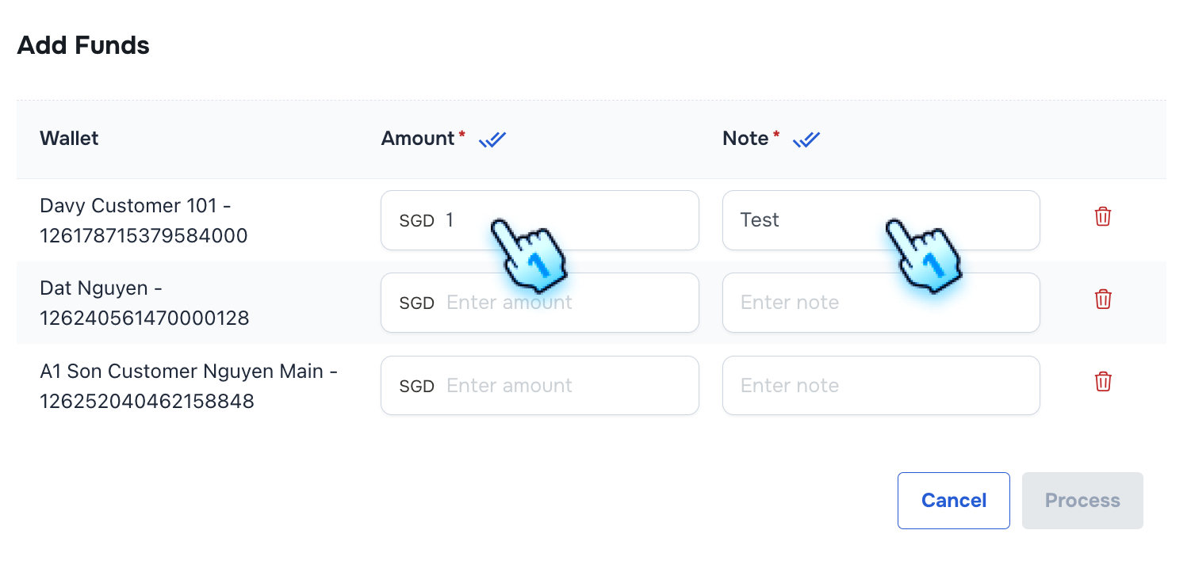Select the amount field for A1 Son Customer
The height and width of the screenshot is (572, 1191).
point(539,386)
